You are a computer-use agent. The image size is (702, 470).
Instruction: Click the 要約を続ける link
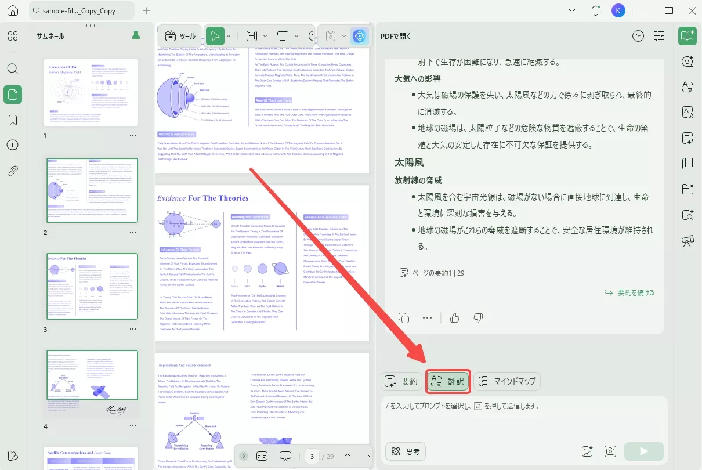tap(629, 292)
